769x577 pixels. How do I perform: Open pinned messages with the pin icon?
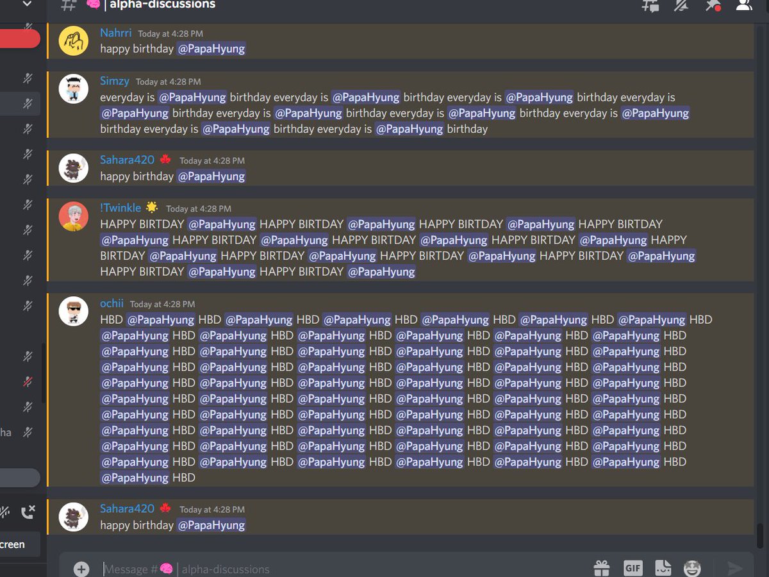712,5
